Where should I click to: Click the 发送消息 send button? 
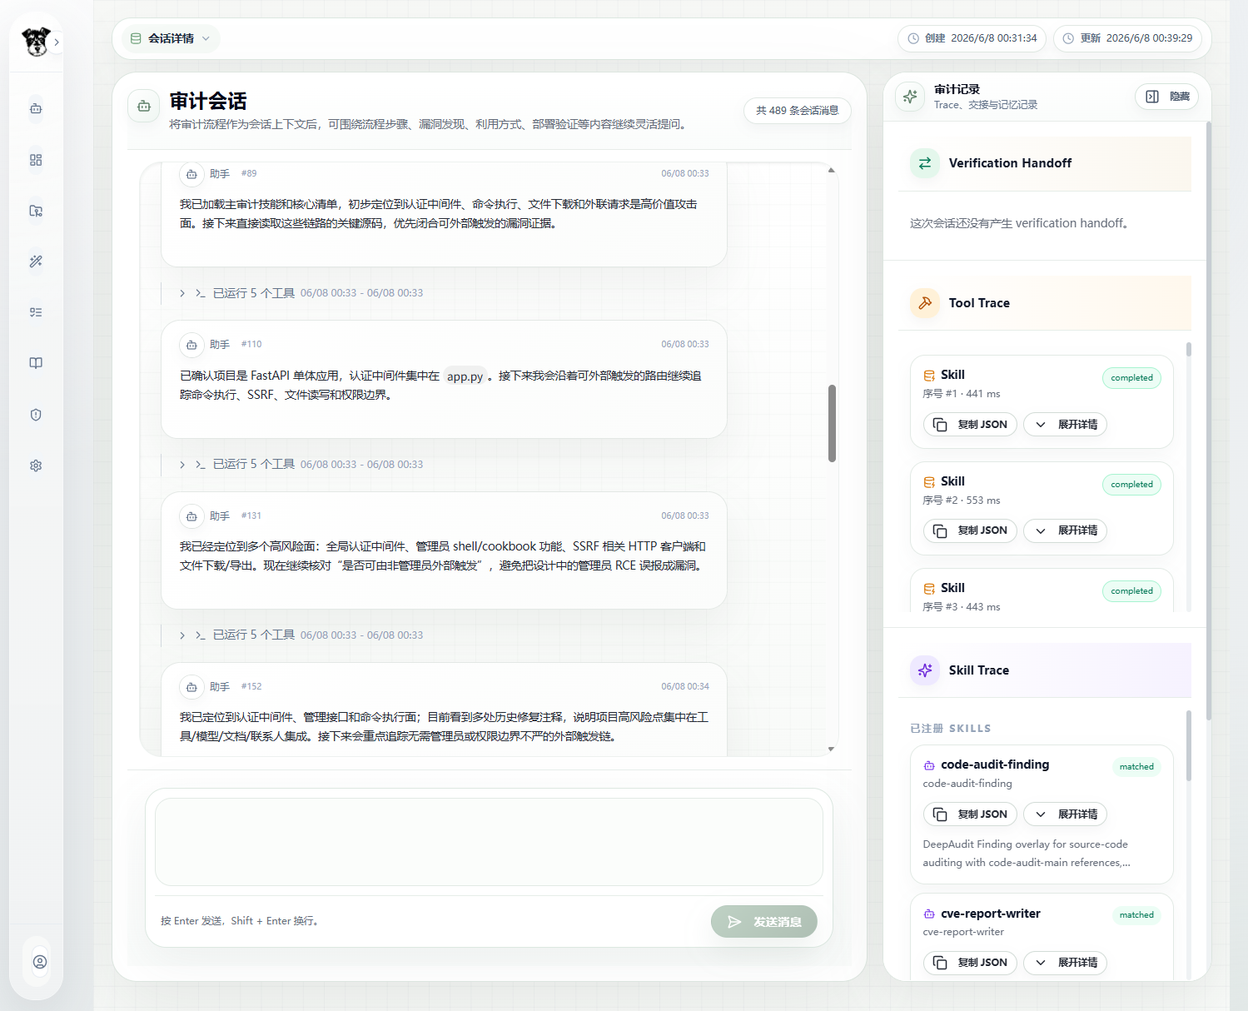(x=763, y=921)
